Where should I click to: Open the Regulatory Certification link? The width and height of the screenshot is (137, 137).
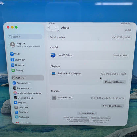101,118
